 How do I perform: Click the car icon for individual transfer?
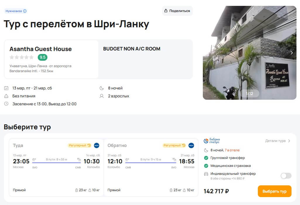click(206, 174)
